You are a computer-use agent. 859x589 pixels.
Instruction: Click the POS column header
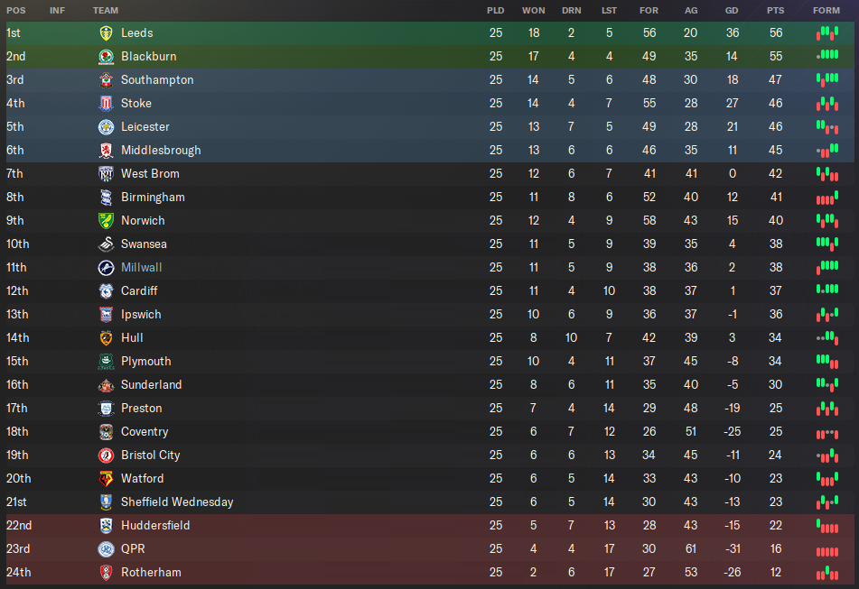click(x=16, y=10)
